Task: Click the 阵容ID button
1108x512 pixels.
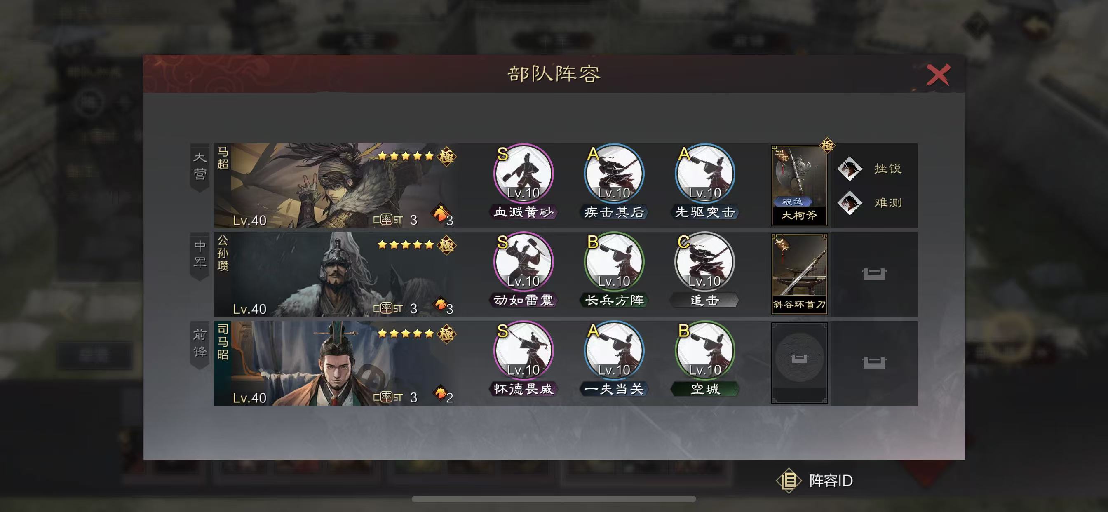Action: coord(815,481)
